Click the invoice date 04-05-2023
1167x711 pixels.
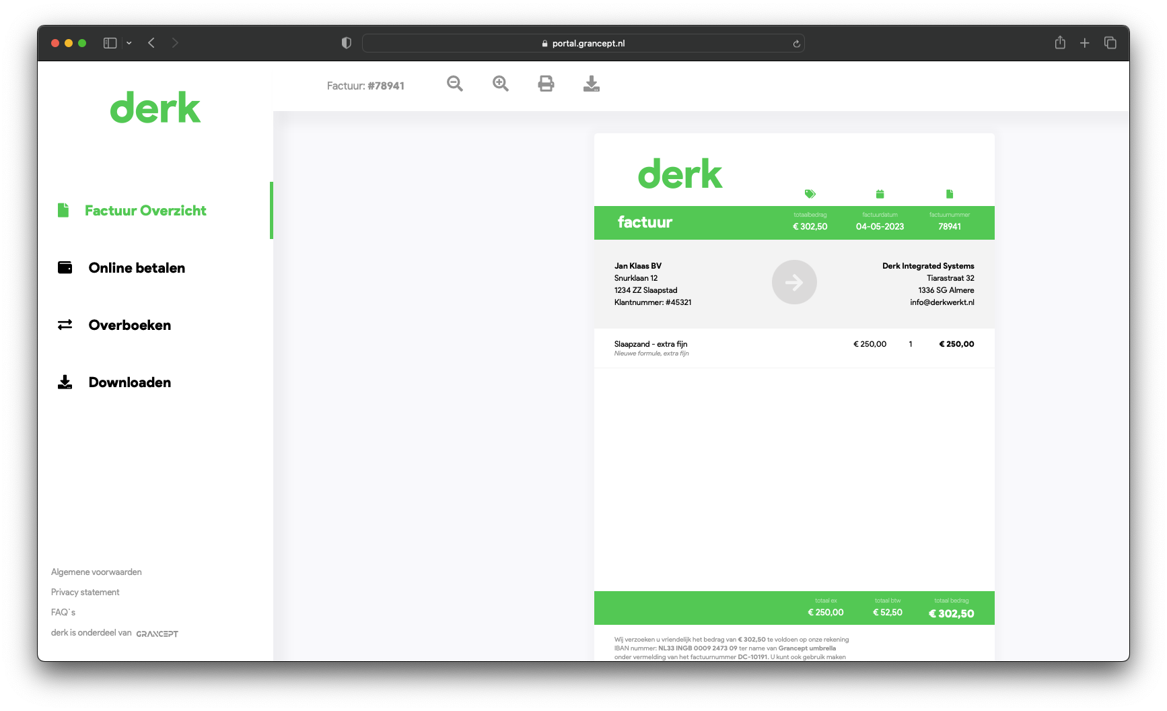[880, 226]
